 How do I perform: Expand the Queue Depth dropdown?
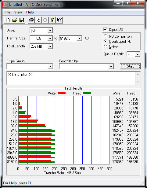click(x=138, y=54)
